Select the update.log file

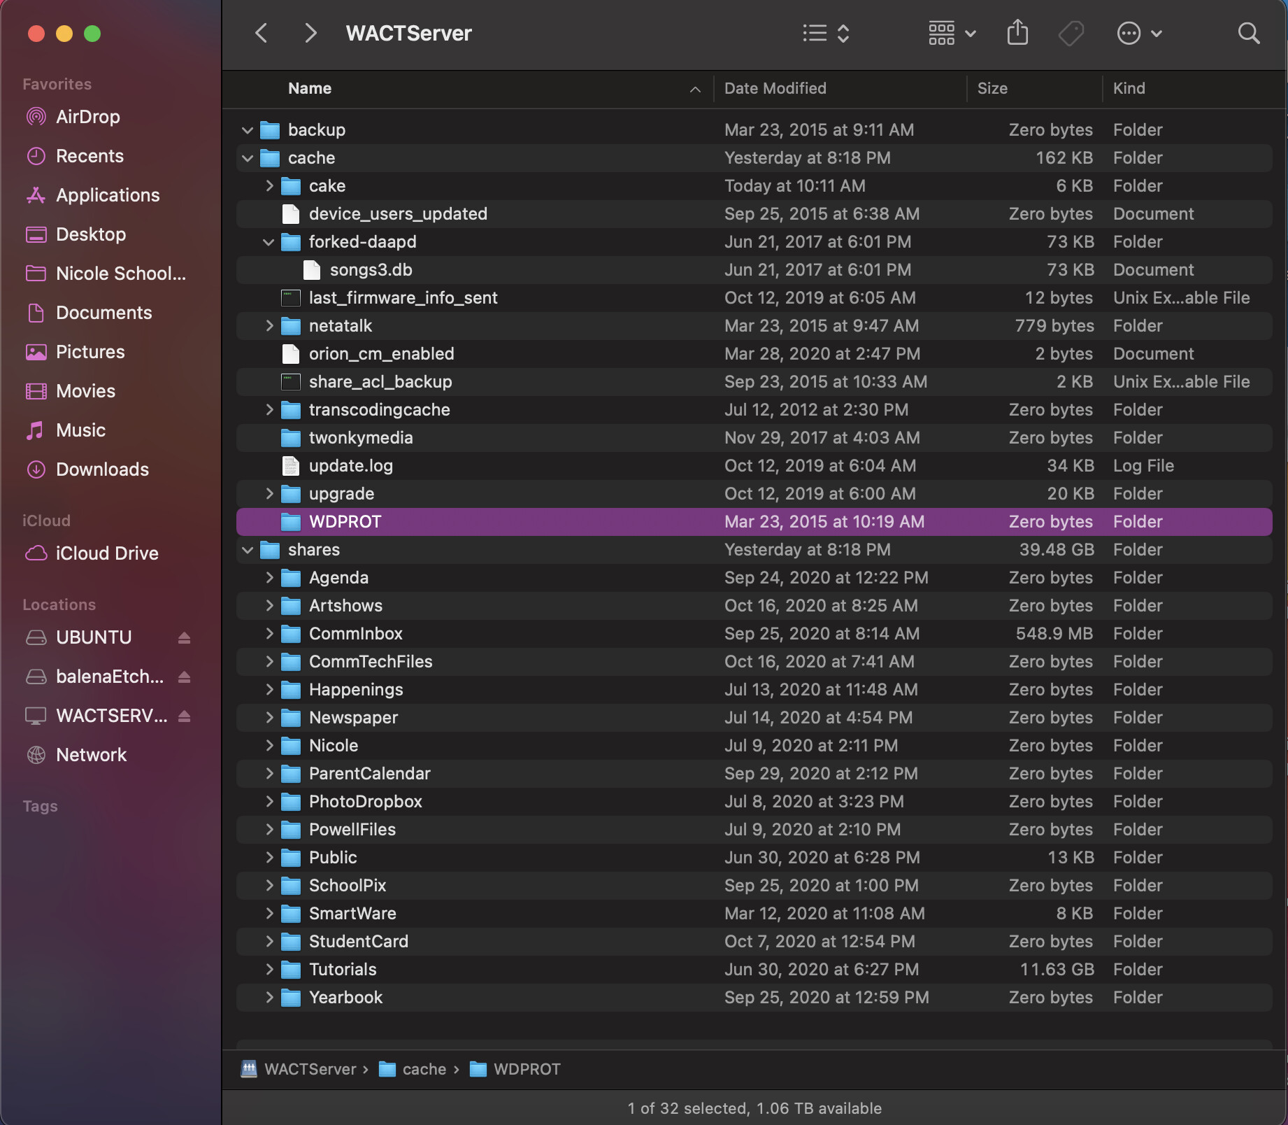point(754,466)
